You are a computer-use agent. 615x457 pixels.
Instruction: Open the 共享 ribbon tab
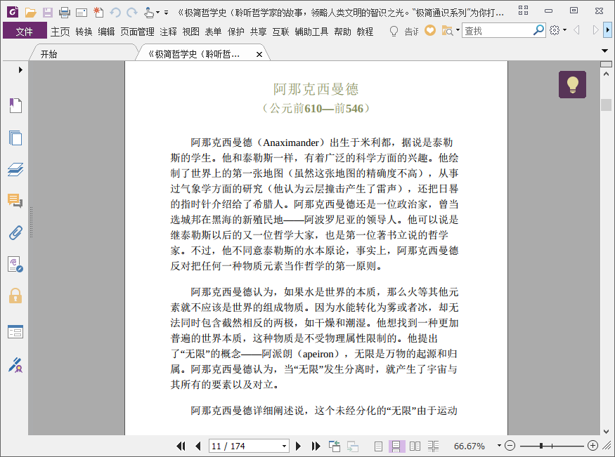point(259,32)
